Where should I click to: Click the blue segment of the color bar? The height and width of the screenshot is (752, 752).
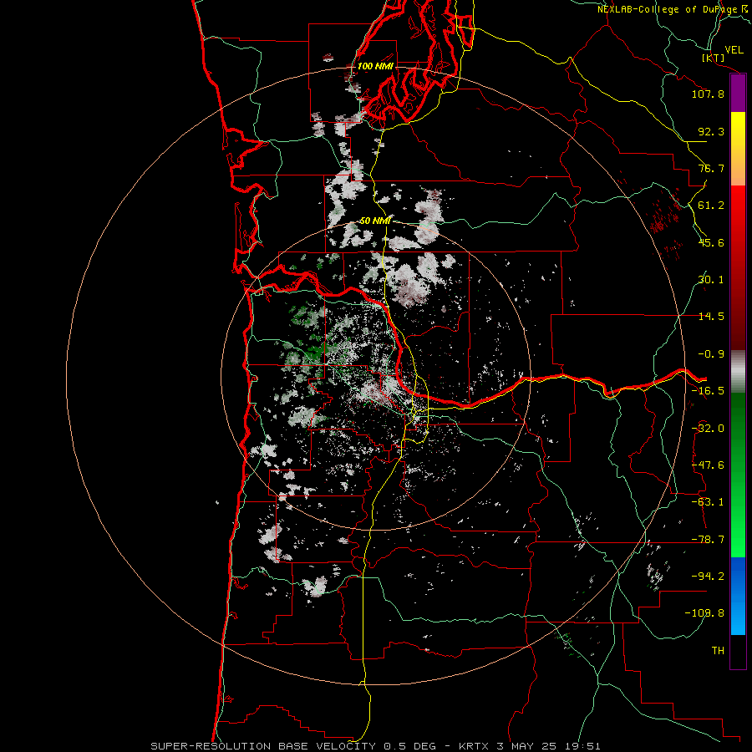coord(738,596)
